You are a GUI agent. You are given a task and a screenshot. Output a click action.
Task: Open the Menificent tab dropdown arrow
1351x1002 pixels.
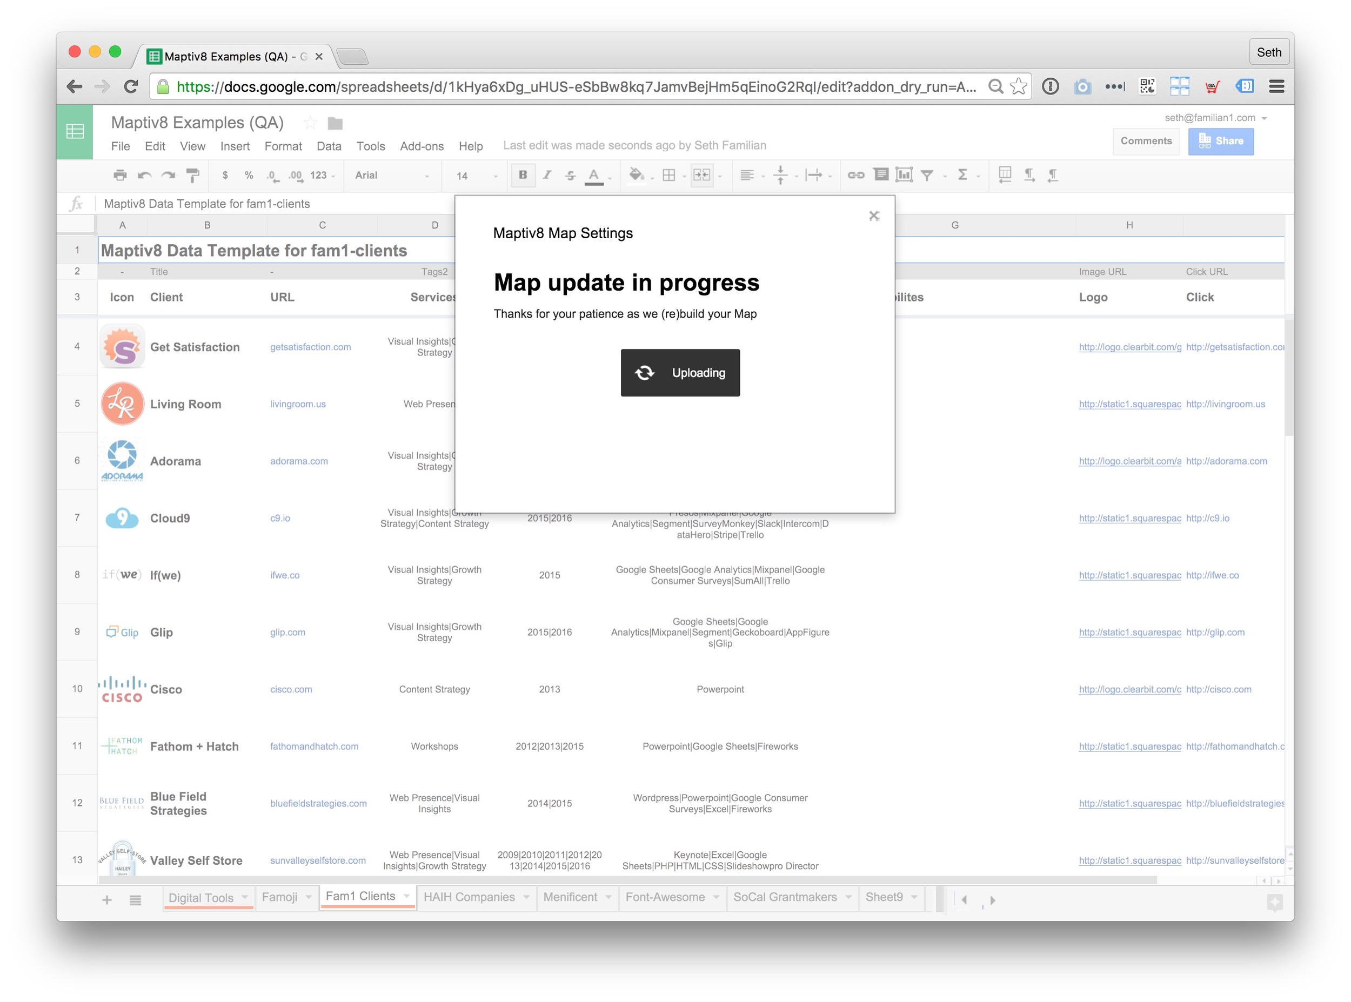click(x=608, y=897)
